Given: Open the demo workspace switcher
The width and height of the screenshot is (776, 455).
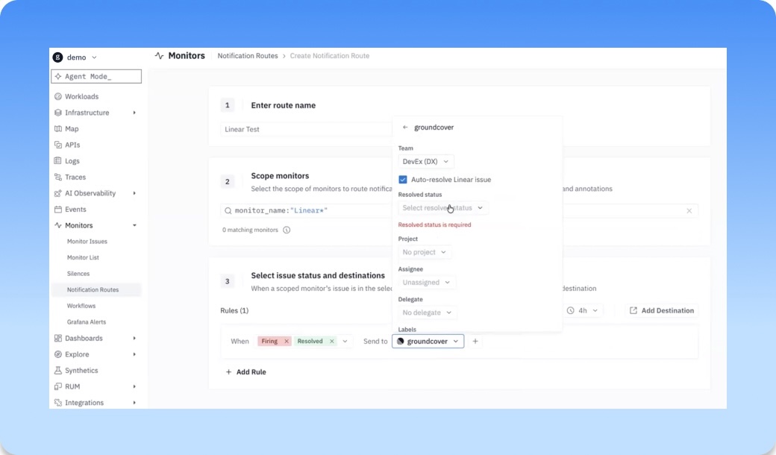Looking at the screenshot, I should pos(75,57).
